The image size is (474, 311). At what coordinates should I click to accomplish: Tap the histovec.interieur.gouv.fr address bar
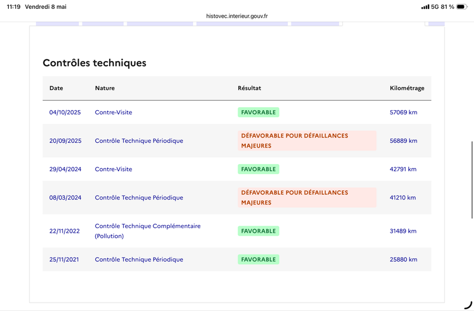[236, 16]
